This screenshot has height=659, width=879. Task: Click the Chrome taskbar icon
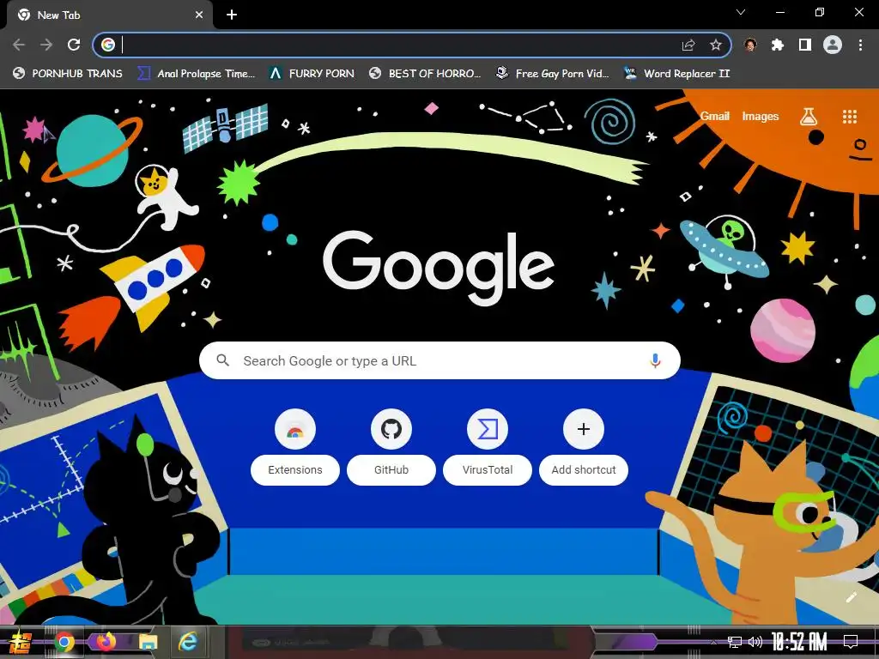click(x=64, y=642)
